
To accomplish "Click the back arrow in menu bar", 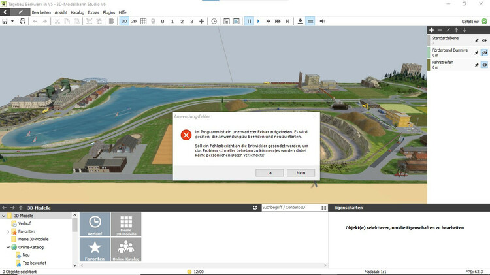I will (5, 12).
